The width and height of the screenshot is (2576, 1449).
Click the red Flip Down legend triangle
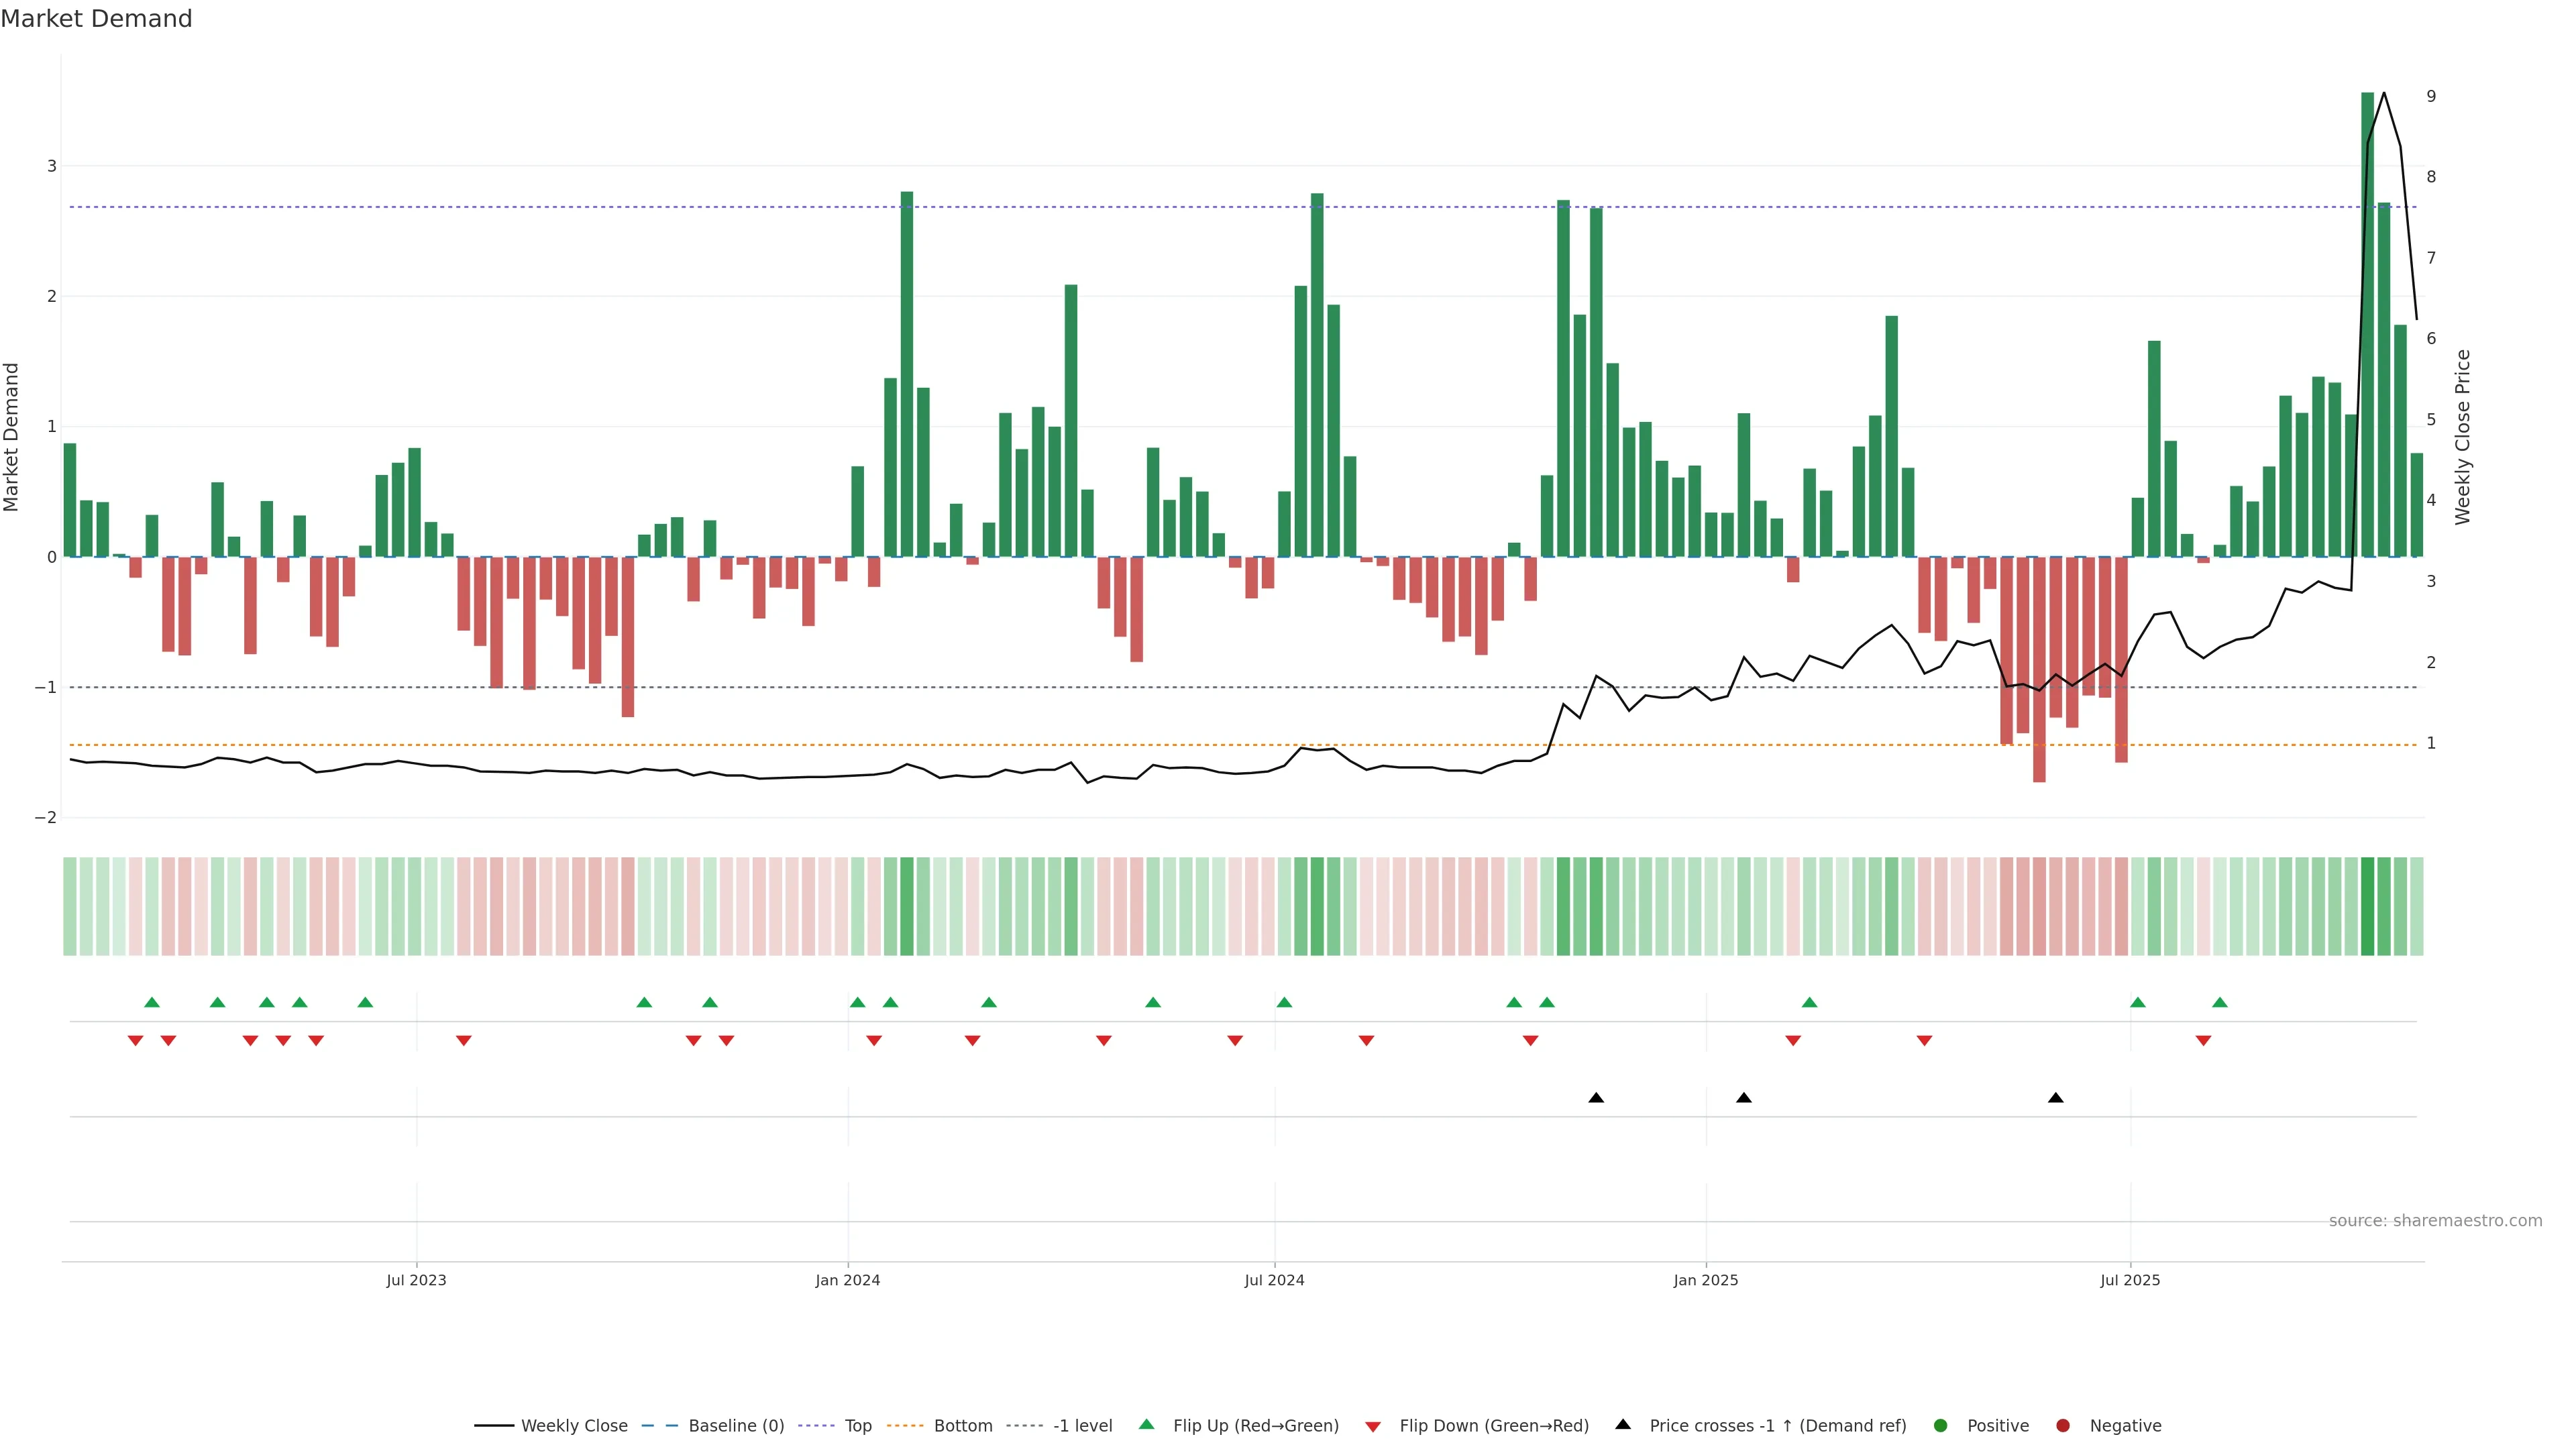[1373, 1426]
